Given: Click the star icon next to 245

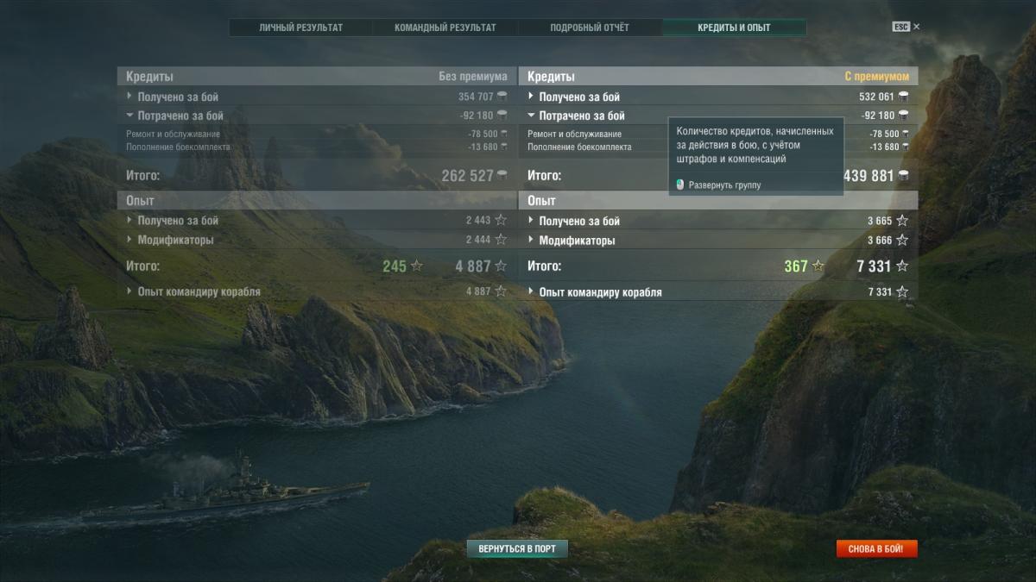Looking at the screenshot, I should 417,266.
